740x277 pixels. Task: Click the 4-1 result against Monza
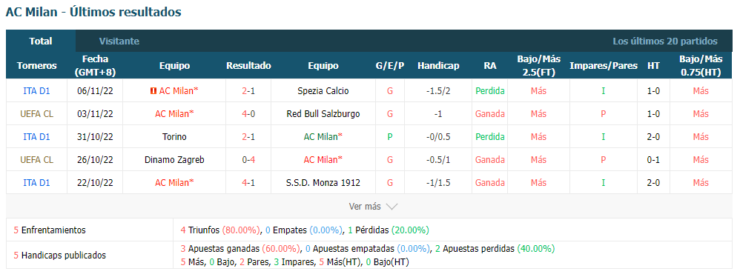248,182
